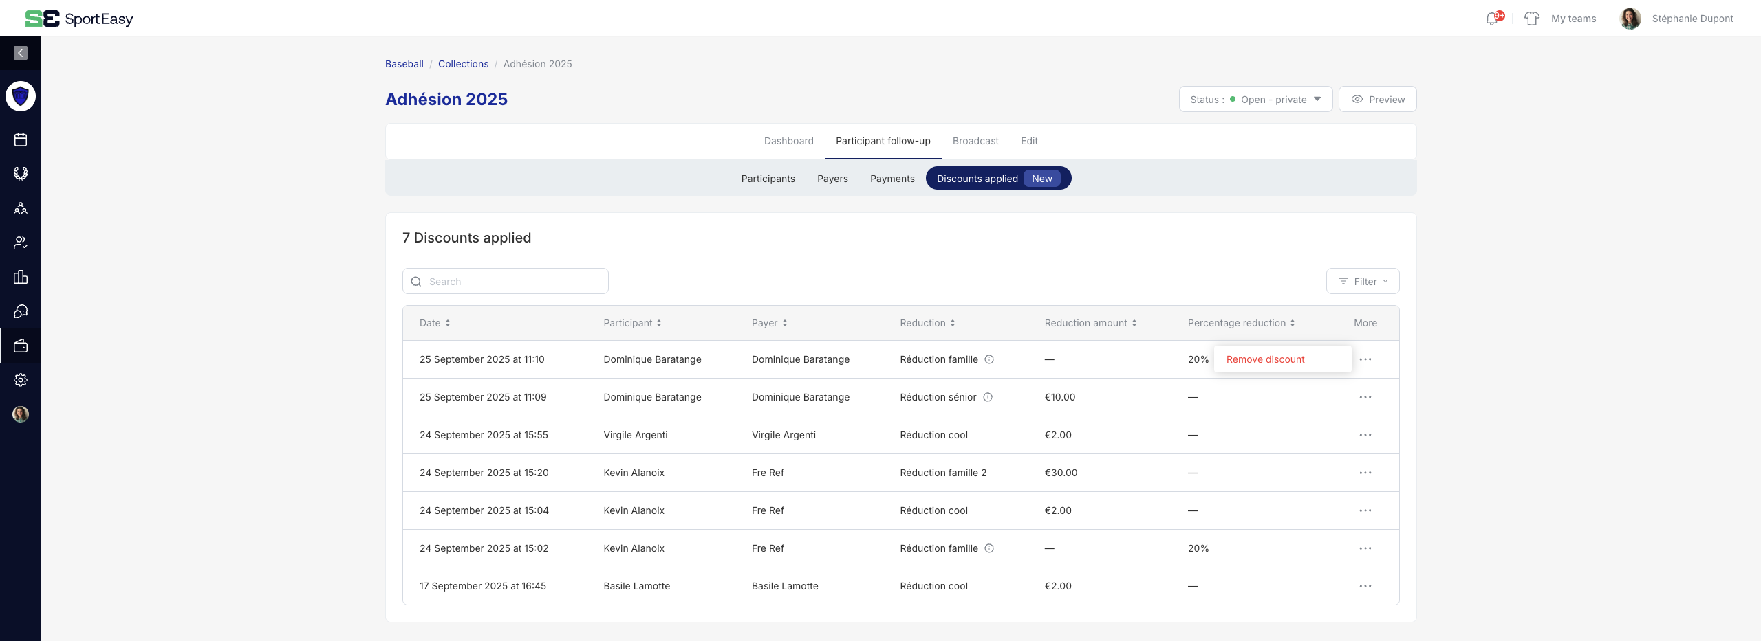Image resolution: width=1761 pixels, height=641 pixels.
Task: Click the team shield logo in sidebar
Action: pos(21,96)
